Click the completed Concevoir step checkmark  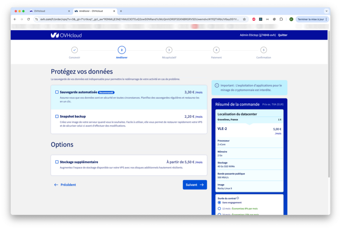point(74,50)
